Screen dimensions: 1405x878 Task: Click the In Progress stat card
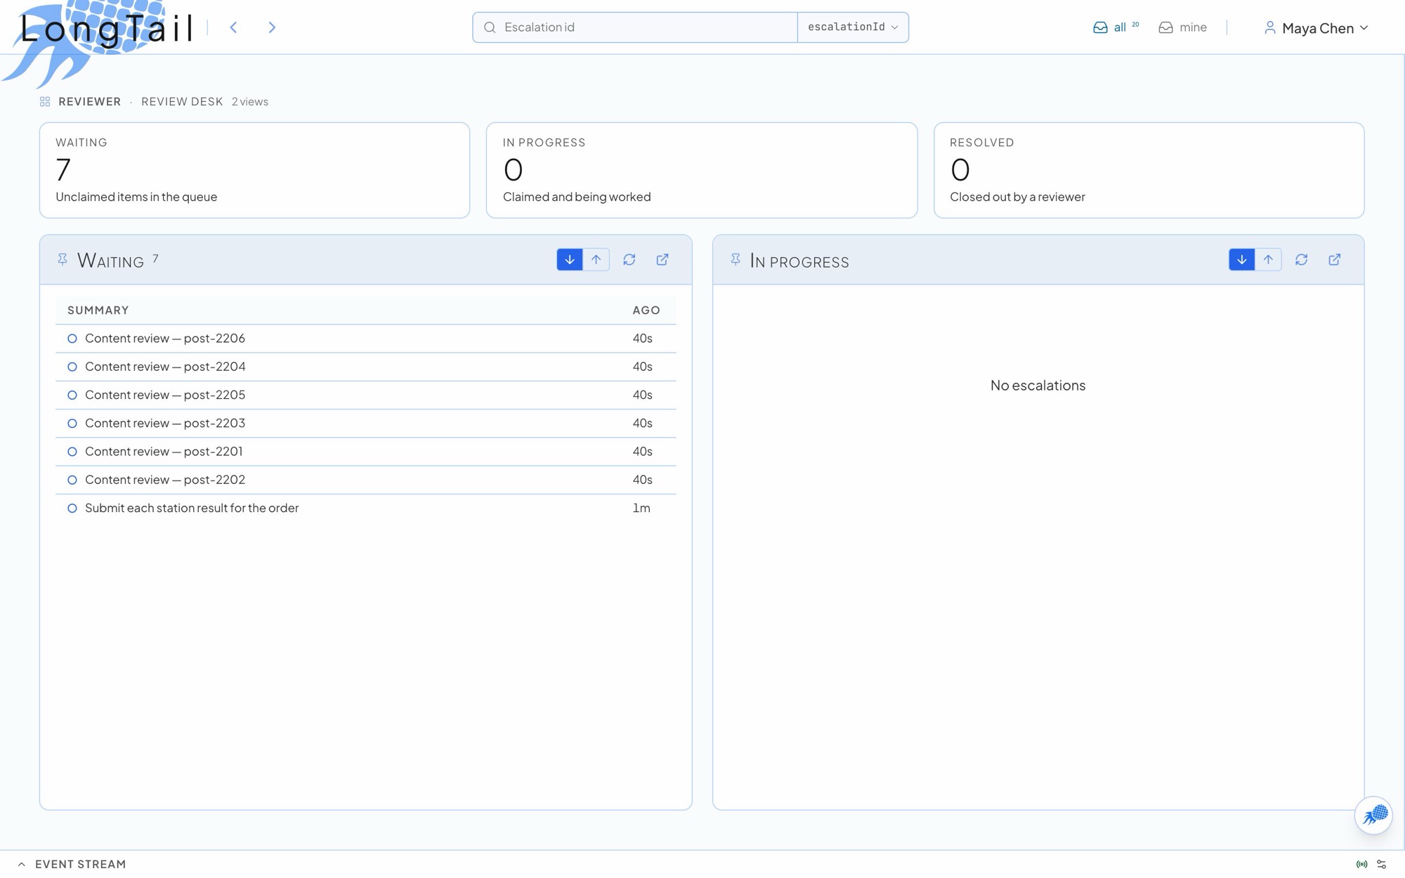(x=702, y=170)
